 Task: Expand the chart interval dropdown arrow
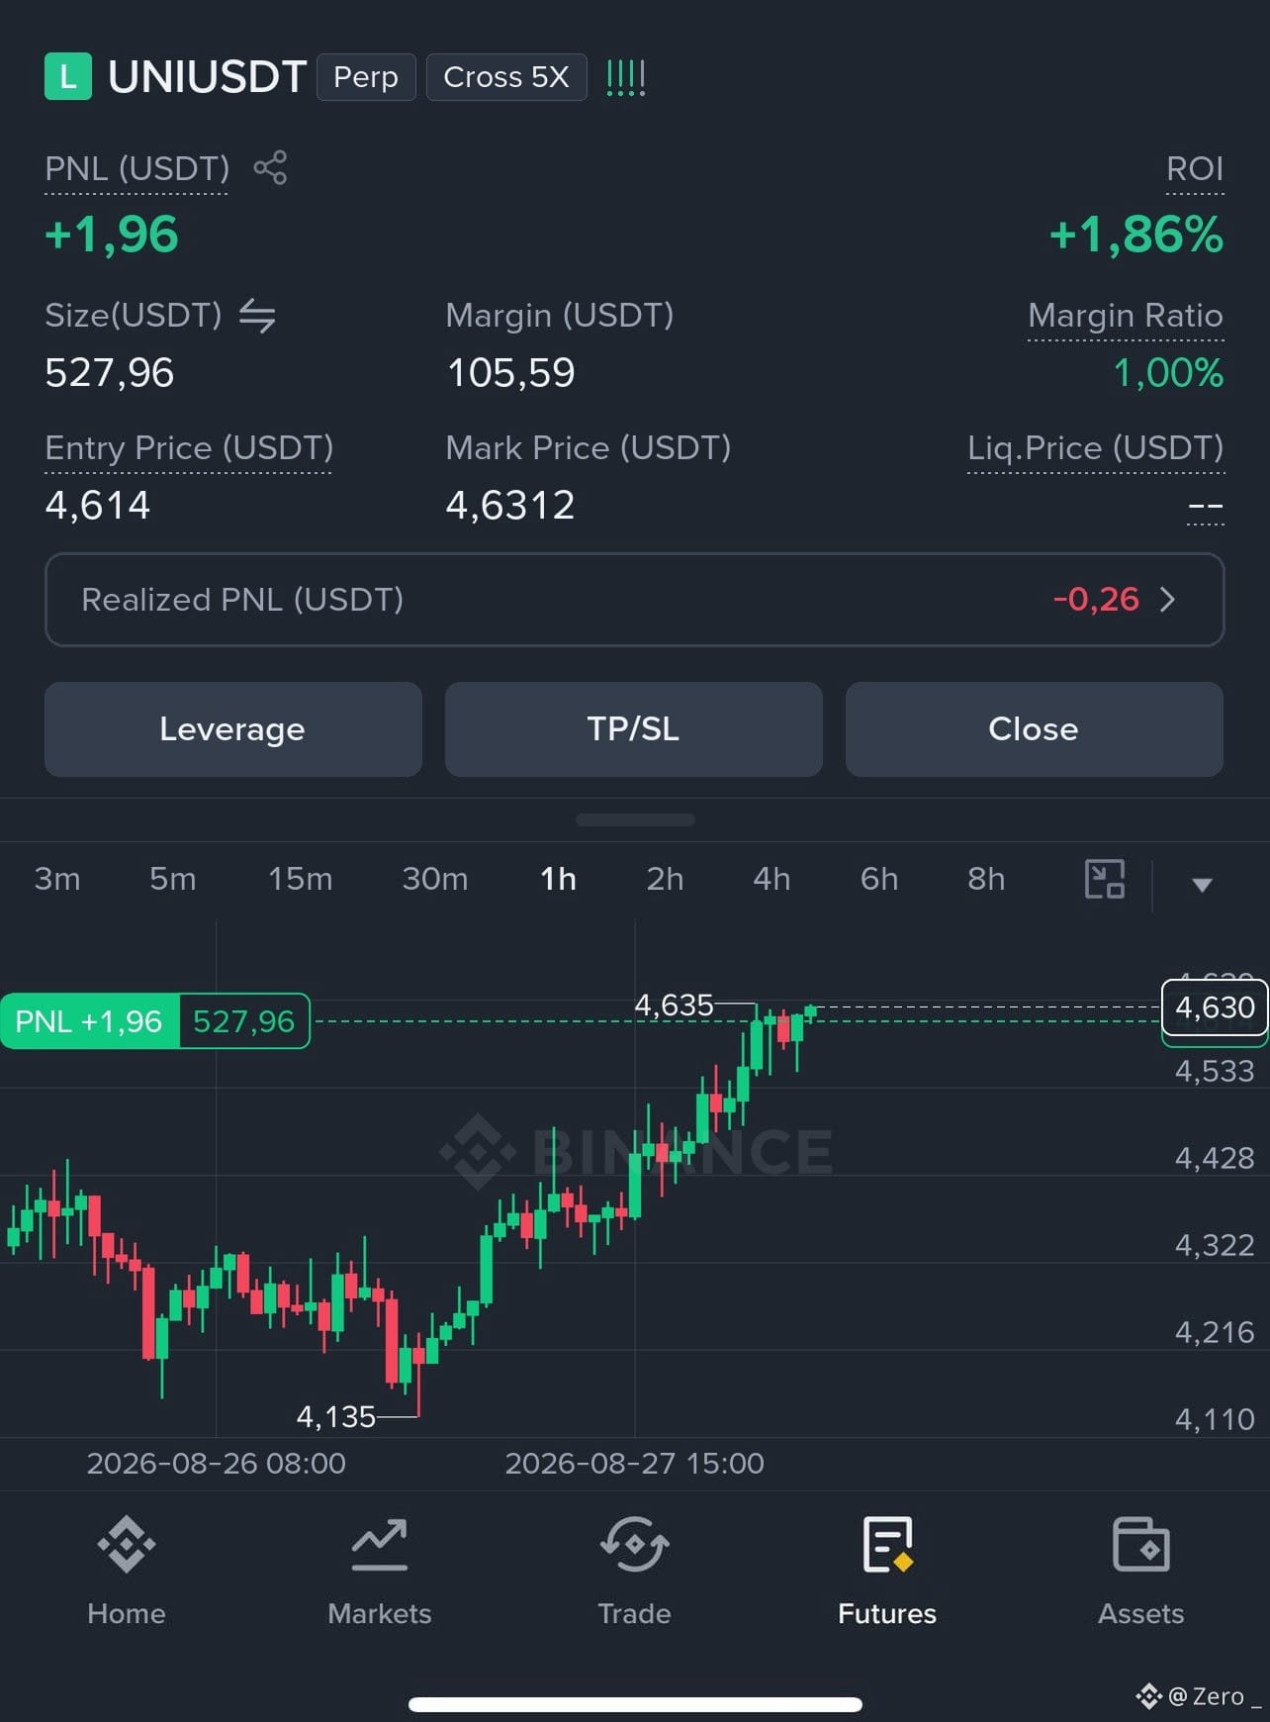click(1202, 885)
